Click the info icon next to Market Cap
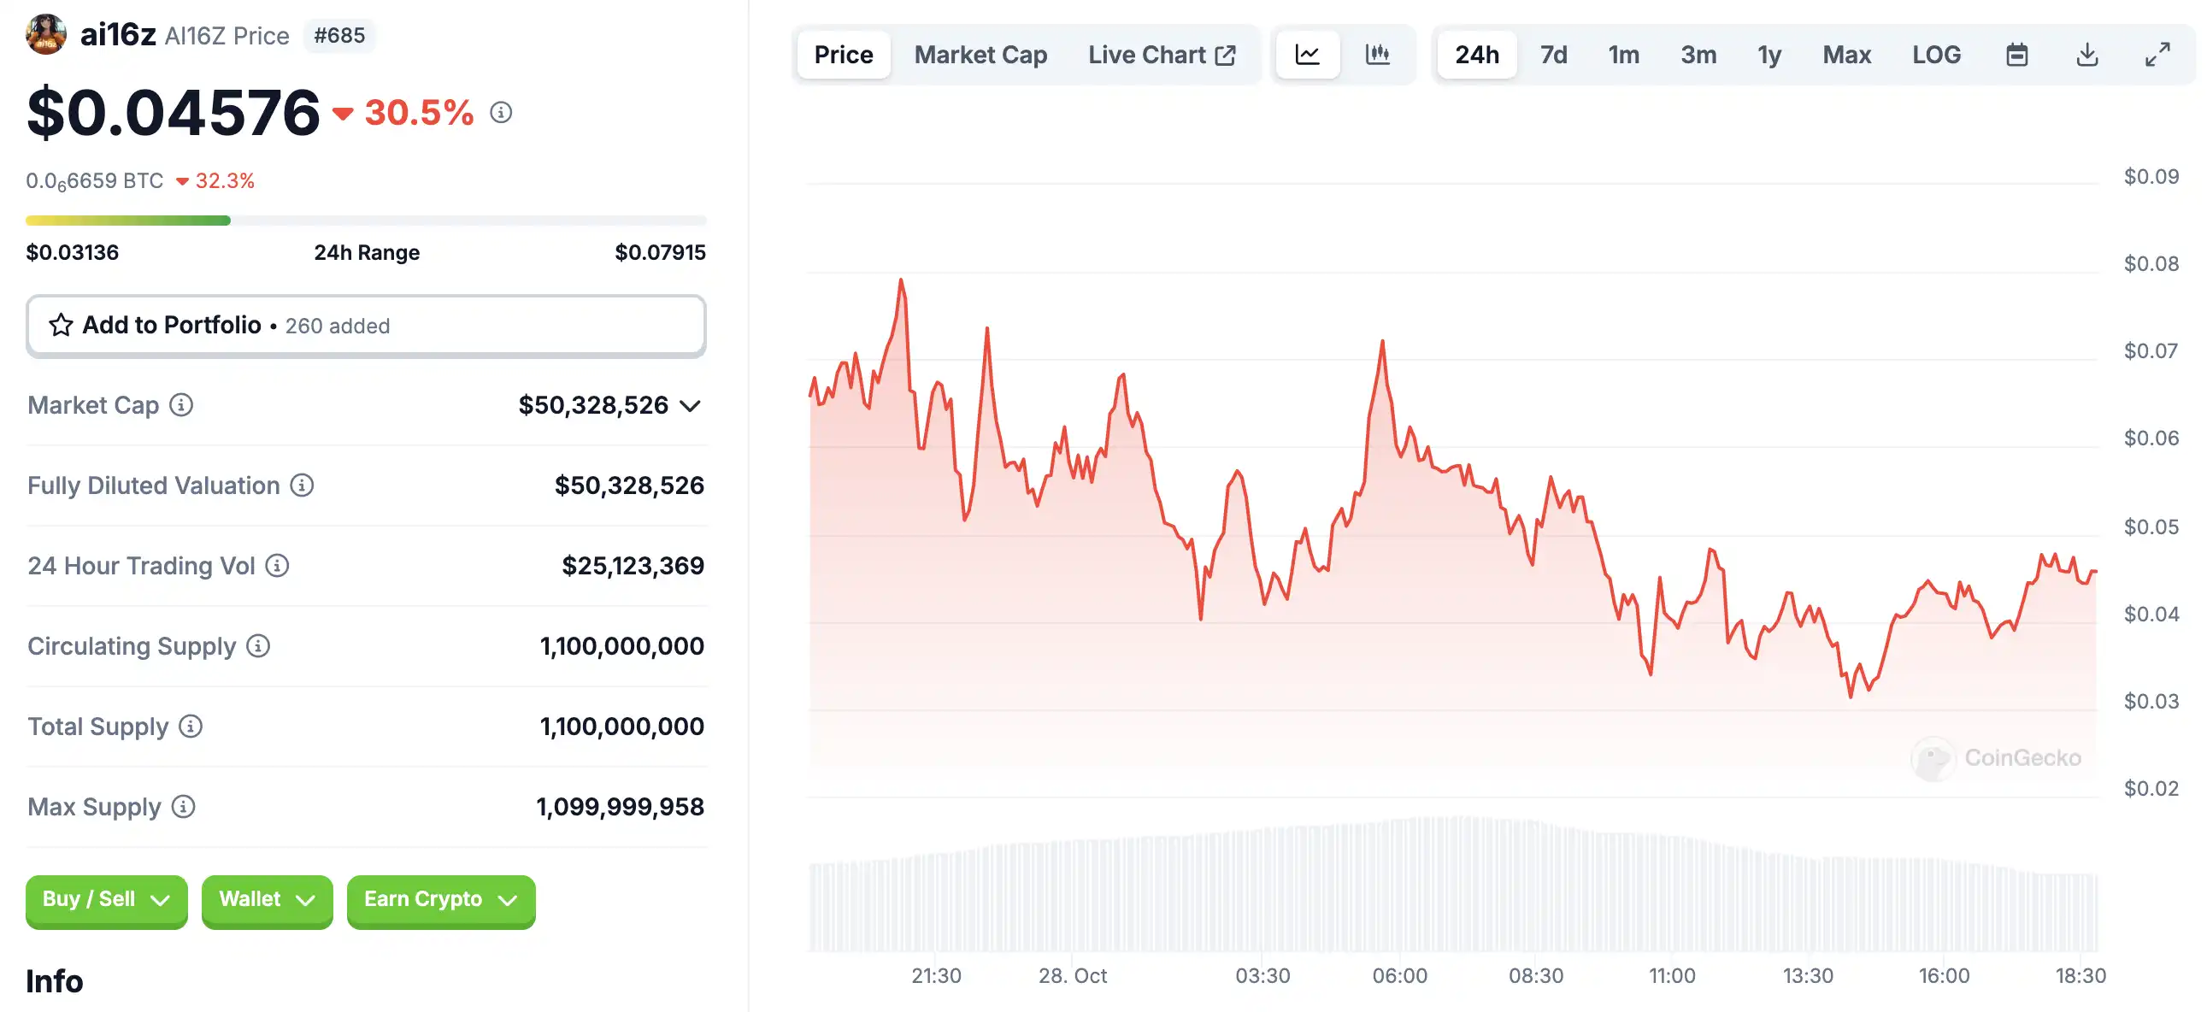The image size is (2207, 1012). coord(180,404)
